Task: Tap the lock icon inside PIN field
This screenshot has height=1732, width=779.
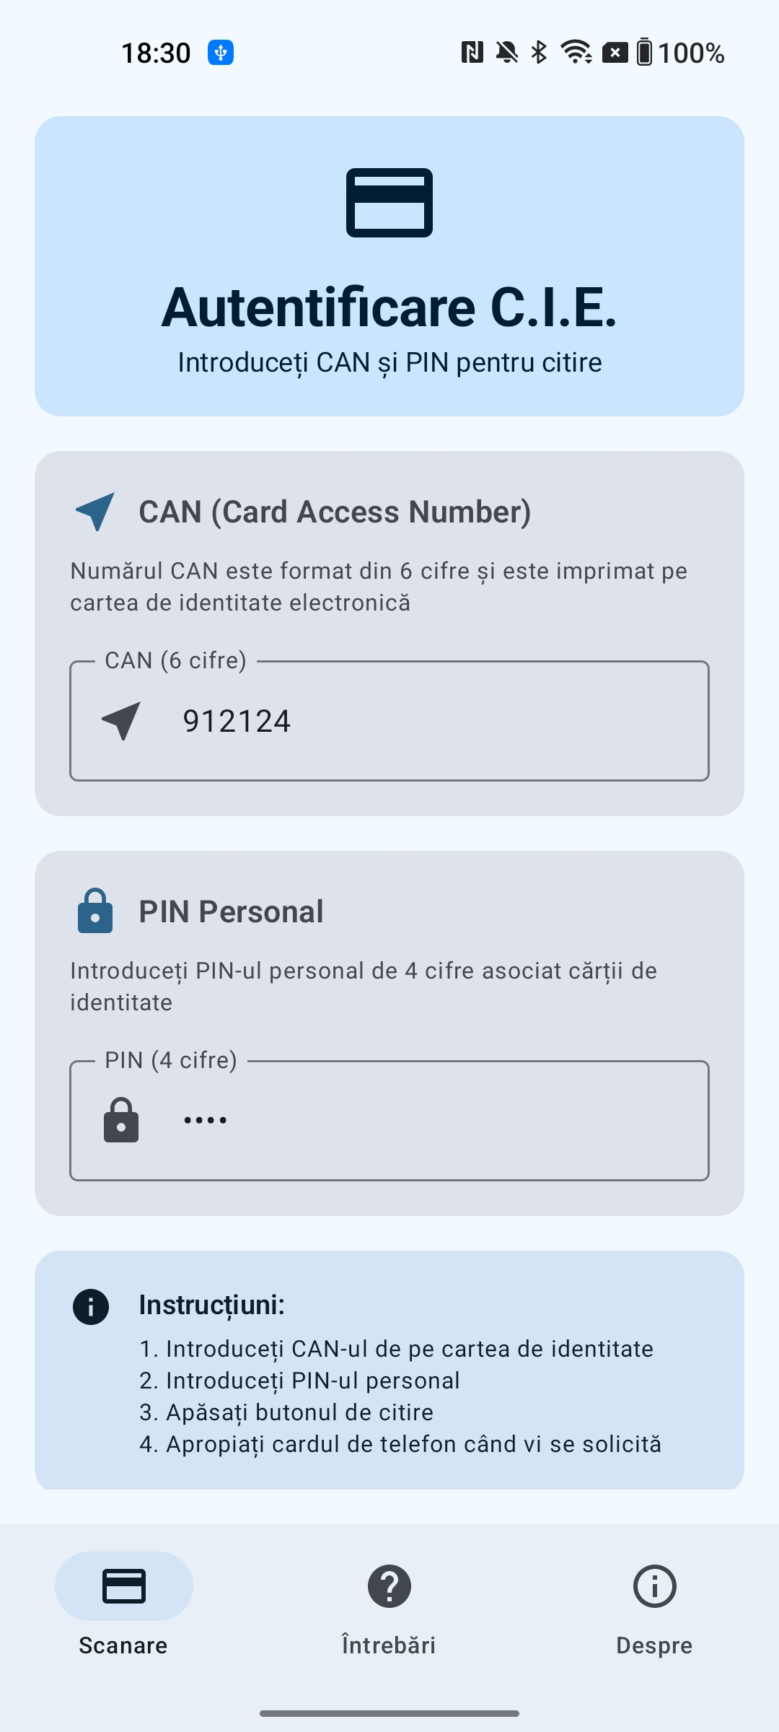Action: tap(121, 1121)
